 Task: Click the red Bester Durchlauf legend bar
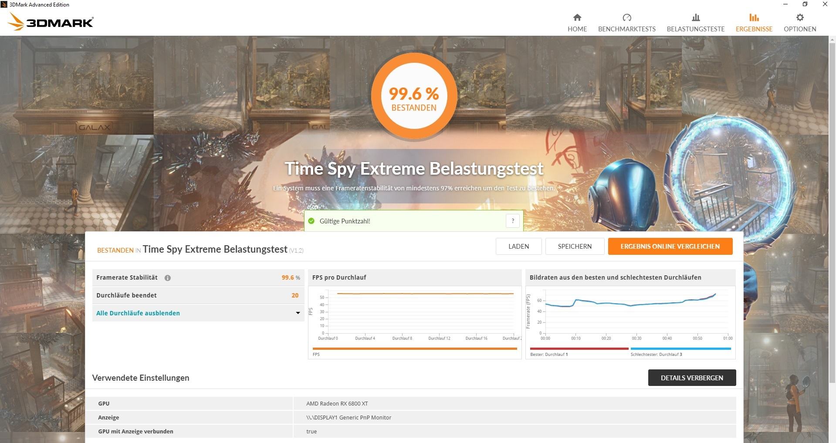click(579, 348)
